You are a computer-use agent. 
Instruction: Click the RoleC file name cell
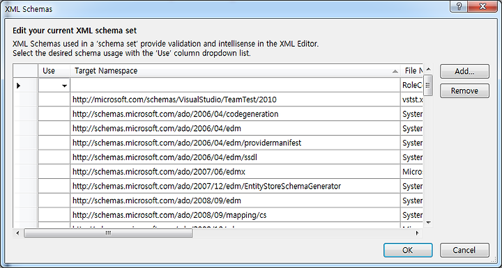412,86
